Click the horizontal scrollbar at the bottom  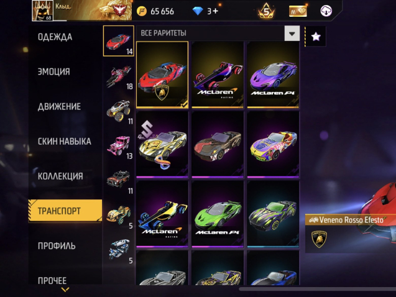pyautogui.click(x=318, y=289)
